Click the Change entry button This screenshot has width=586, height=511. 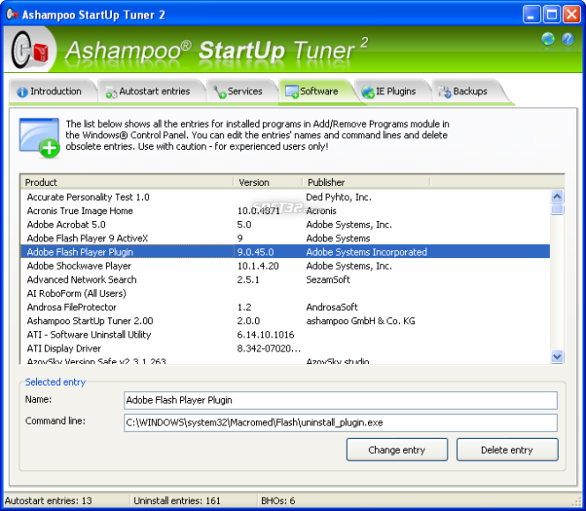point(397,450)
